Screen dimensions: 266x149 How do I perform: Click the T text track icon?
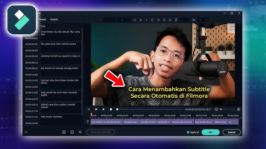88,122
